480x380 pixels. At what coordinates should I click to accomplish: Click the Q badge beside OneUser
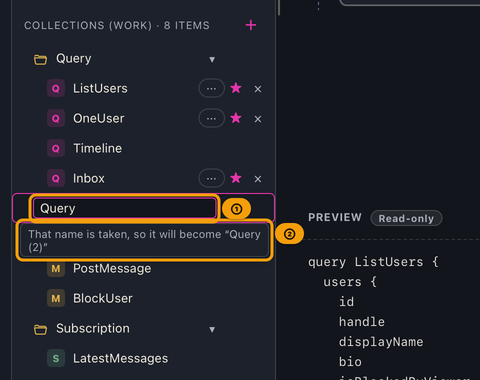[55, 118]
